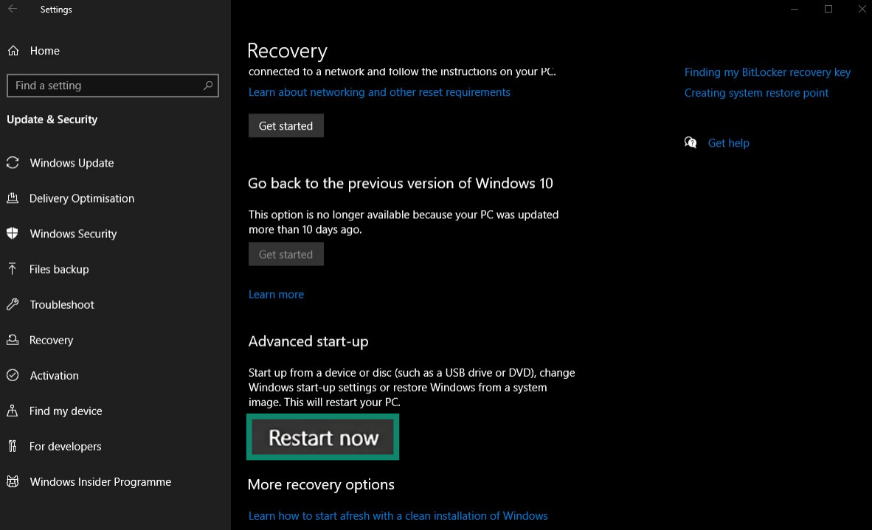Viewport: 872px width, 530px height.
Task: Open Finding my BitLocker recovery key link
Action: pos(767,72)
